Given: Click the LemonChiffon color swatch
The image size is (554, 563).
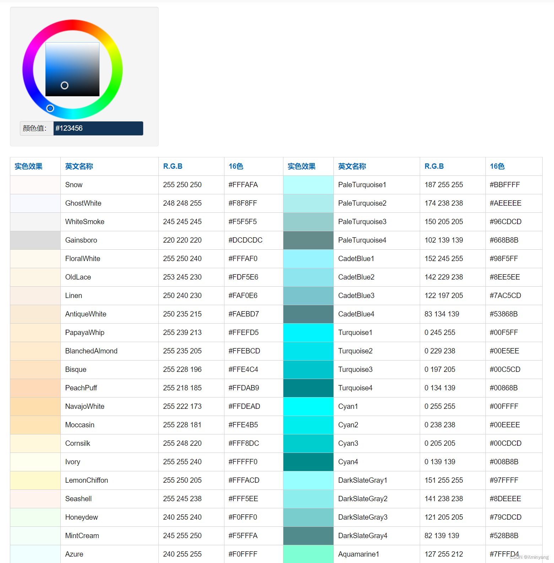Looking at the screenshot, I should coord(36,480).
